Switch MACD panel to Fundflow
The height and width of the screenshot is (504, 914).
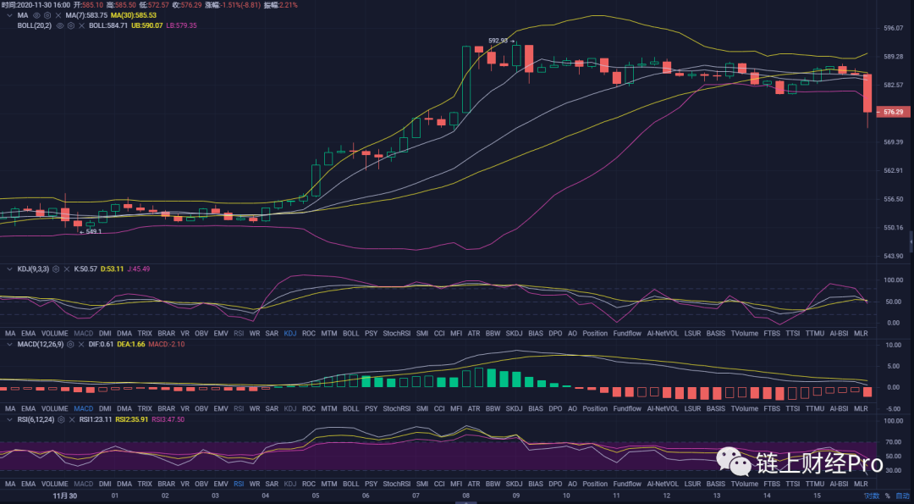tap(627, 408)
